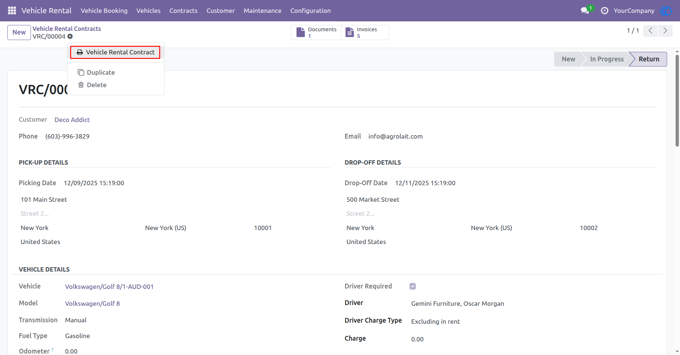Click the YourCompany switcher
This screenshot has width=680, height=355.
(x=634, y=11)
